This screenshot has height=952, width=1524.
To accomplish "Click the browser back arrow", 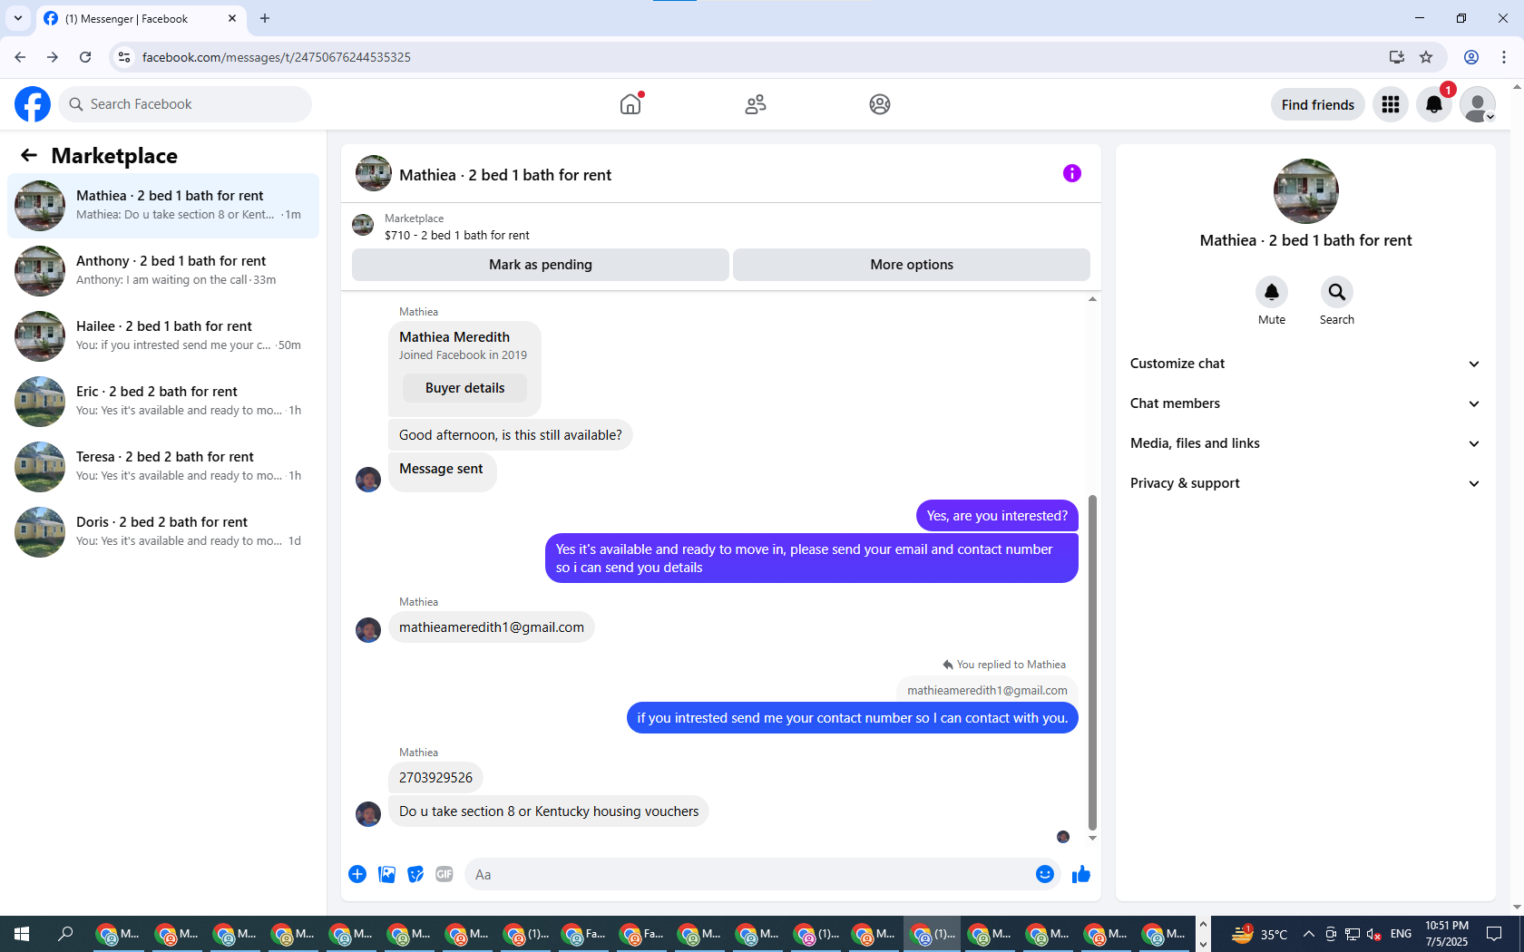I will [20, 57].
